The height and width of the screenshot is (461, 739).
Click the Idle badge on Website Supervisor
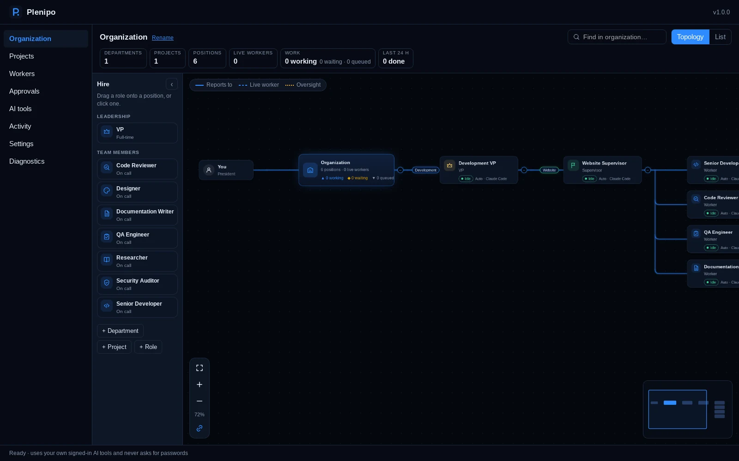click(x=590, y=179)
